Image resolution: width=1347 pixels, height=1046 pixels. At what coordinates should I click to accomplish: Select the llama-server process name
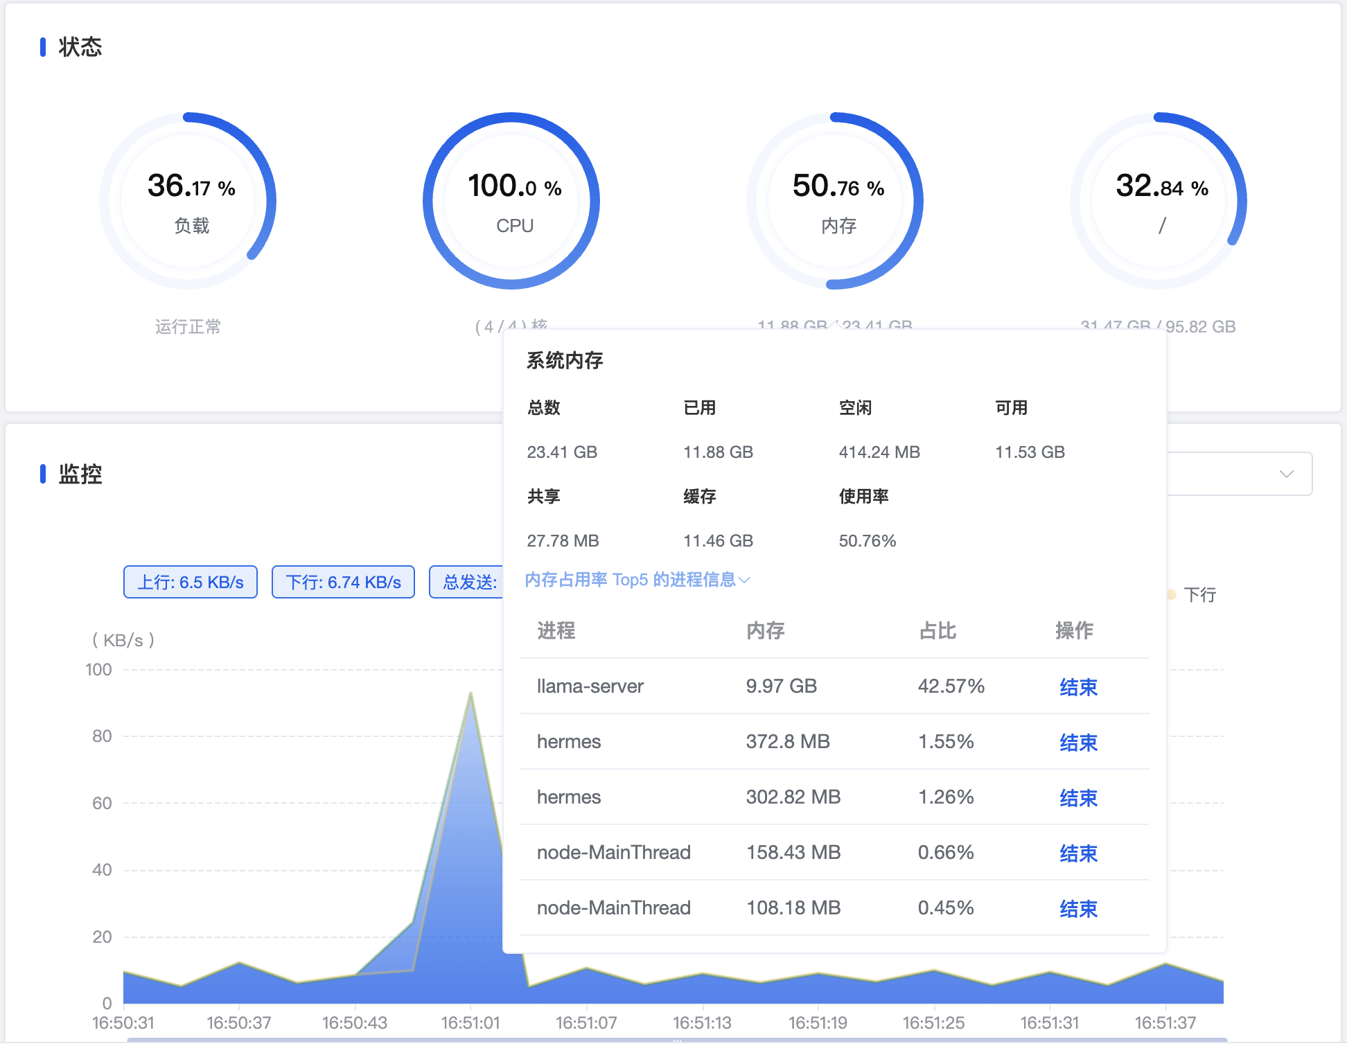tap(590, 686)
